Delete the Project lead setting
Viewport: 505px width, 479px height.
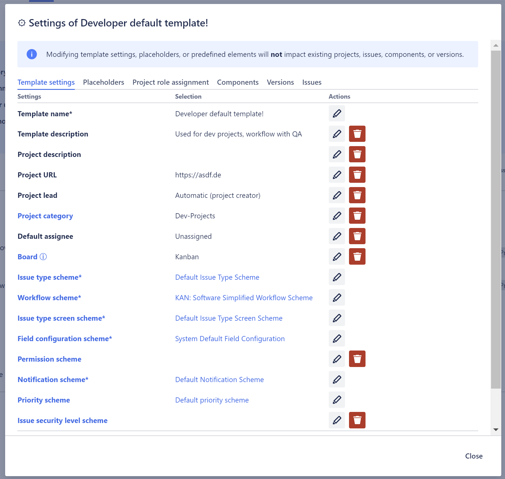tap(357, 195)
